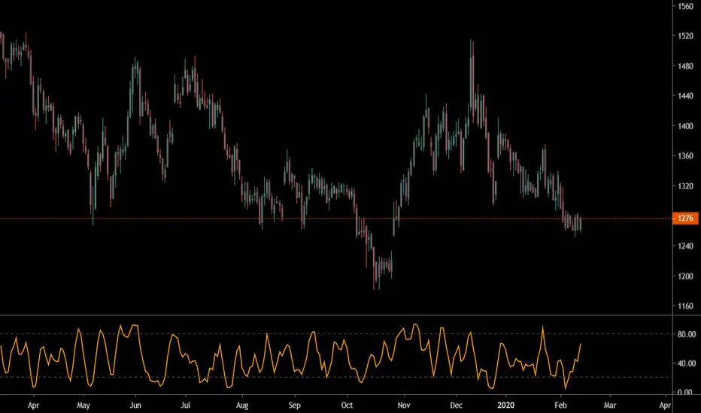
Task: Click the Mar label on time axis
Action: click(610, 405)
